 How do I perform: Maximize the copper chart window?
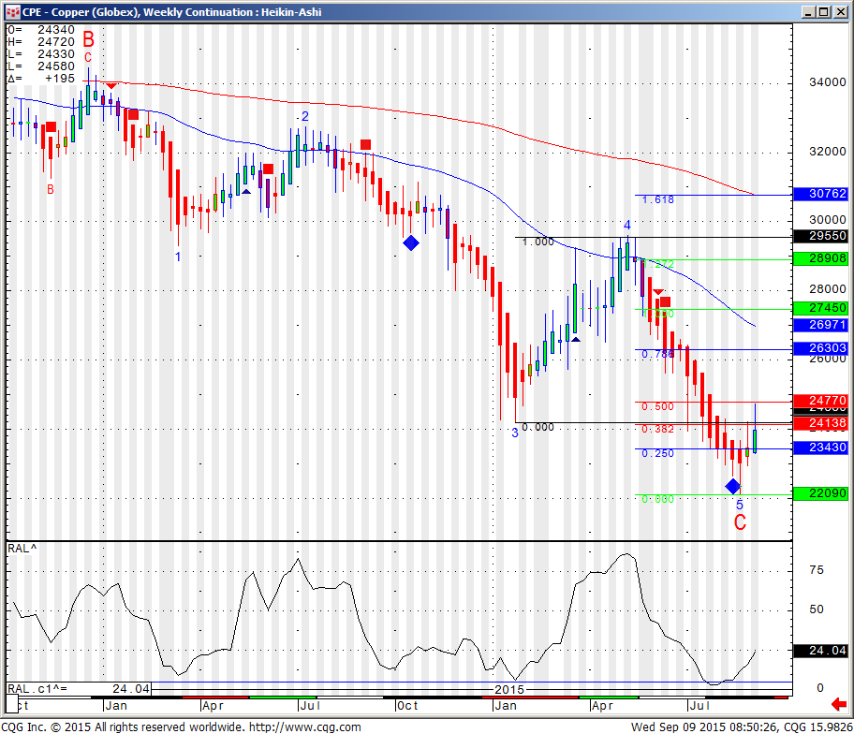(822, 11)
